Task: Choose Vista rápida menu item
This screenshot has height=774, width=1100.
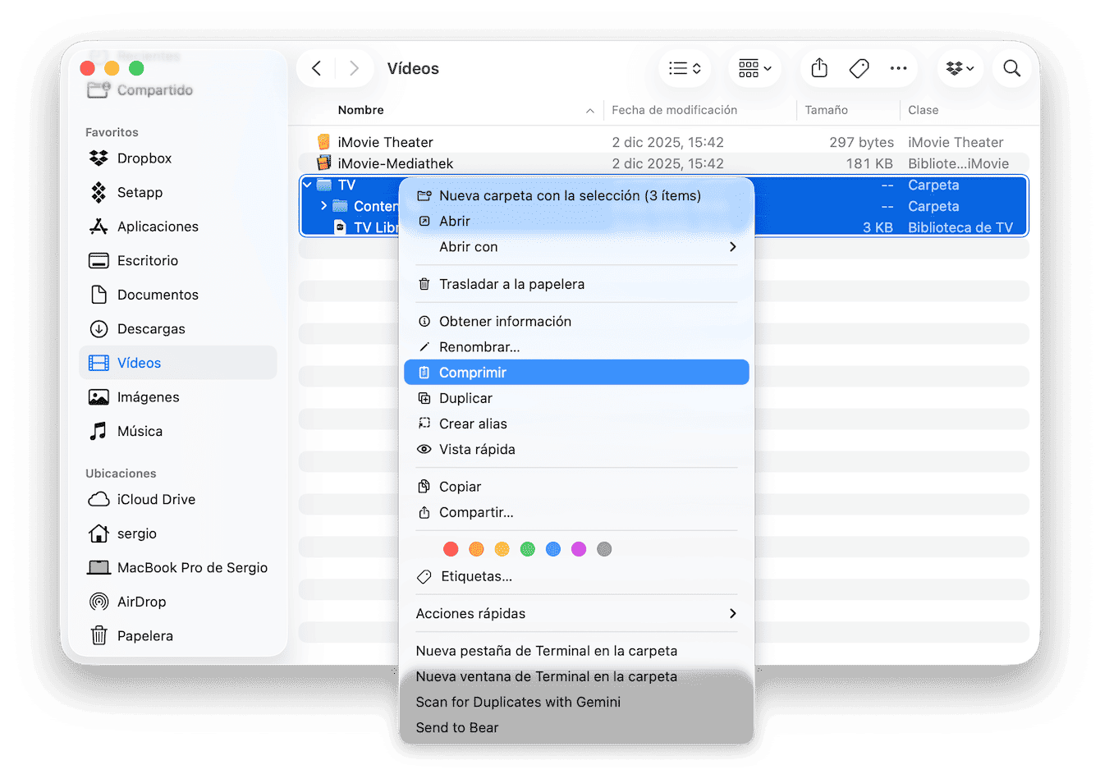Action: click(x=576, y=449)
